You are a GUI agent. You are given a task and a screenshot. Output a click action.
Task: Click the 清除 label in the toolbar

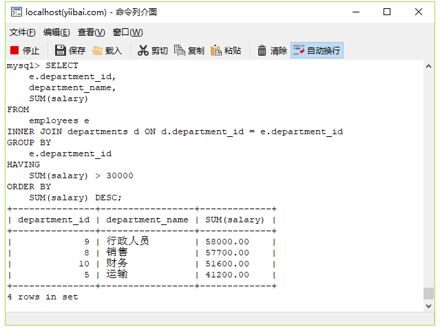click(279, 51)
